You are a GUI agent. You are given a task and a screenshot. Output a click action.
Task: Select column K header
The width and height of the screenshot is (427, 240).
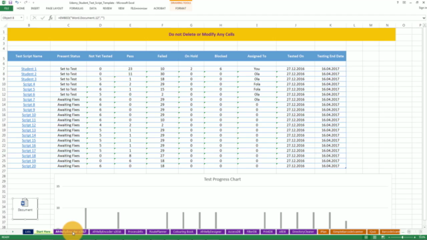(x=330, y=25)
